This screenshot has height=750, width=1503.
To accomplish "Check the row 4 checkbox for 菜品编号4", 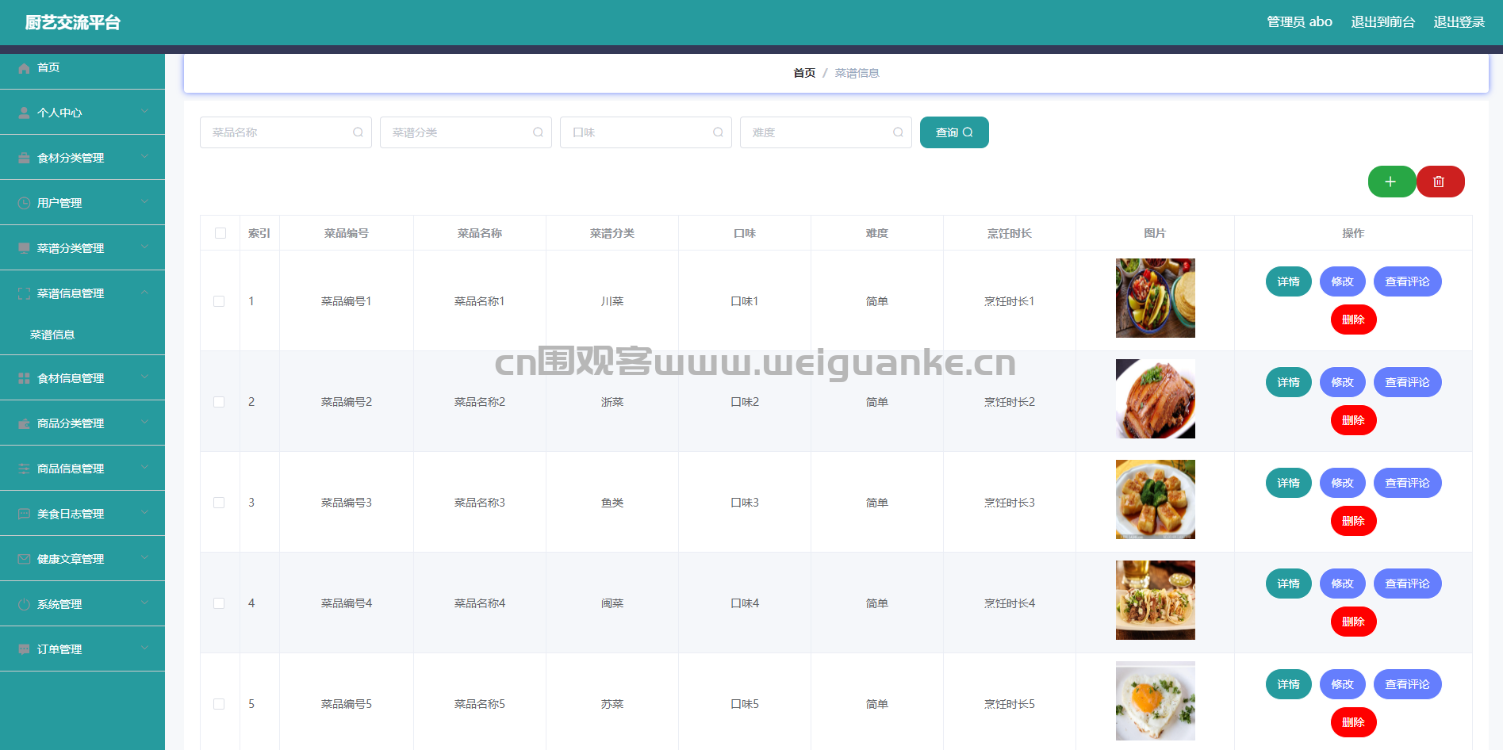I will (x=219, y=603).
